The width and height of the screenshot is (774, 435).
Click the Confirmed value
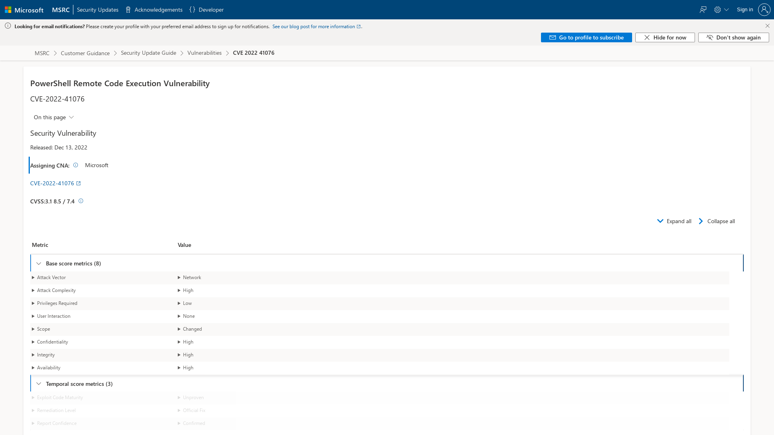pos(194,423)
